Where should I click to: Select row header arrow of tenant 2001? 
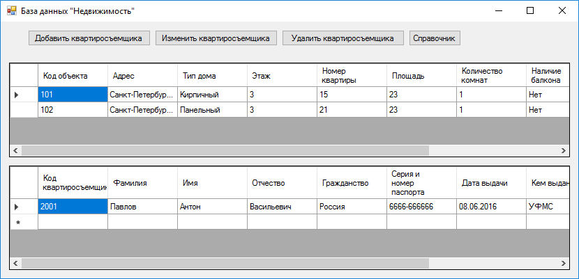tap(24, 207)
